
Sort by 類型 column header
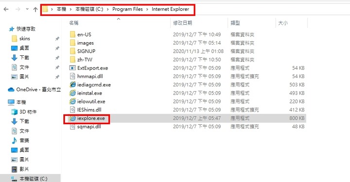[x=235, y=23]
